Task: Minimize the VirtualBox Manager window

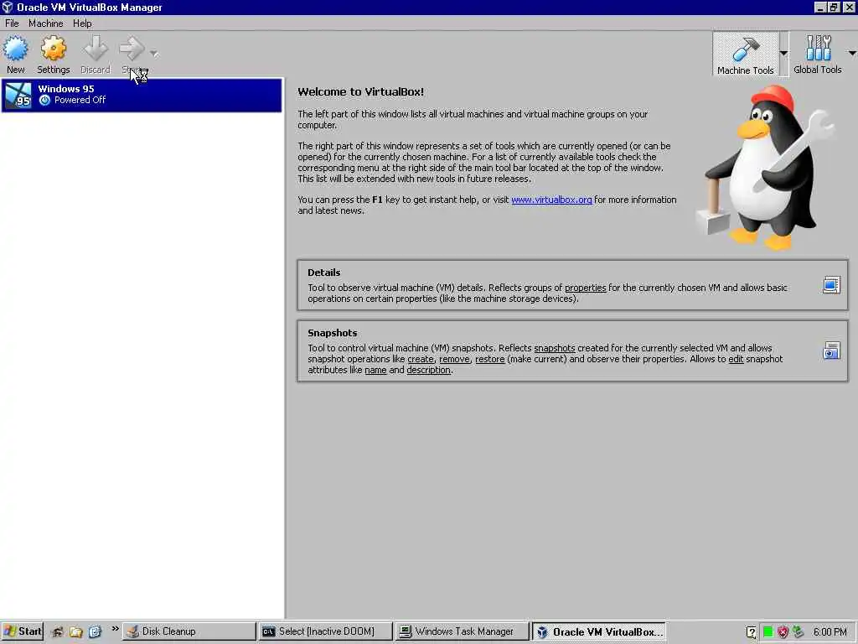Action: pyautogui.click(x=819, y=7)
